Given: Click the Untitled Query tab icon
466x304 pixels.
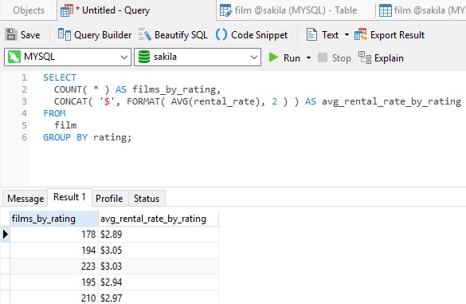Looking at the screenshot, I should click(67, 10).
